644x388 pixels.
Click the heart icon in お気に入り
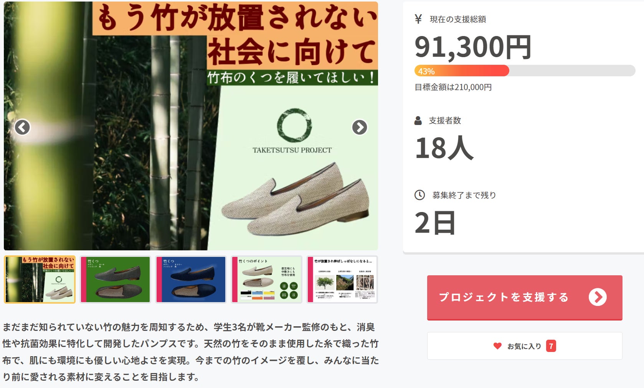point(497,346)
